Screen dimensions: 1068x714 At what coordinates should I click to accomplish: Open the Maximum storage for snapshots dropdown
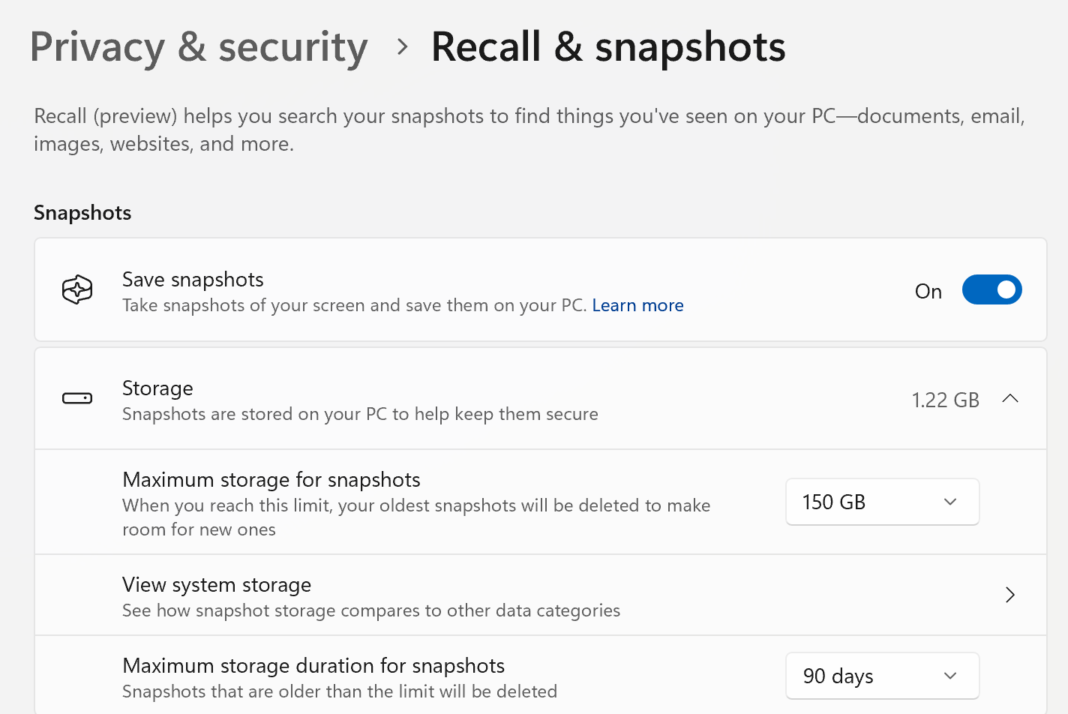point(882,502)
